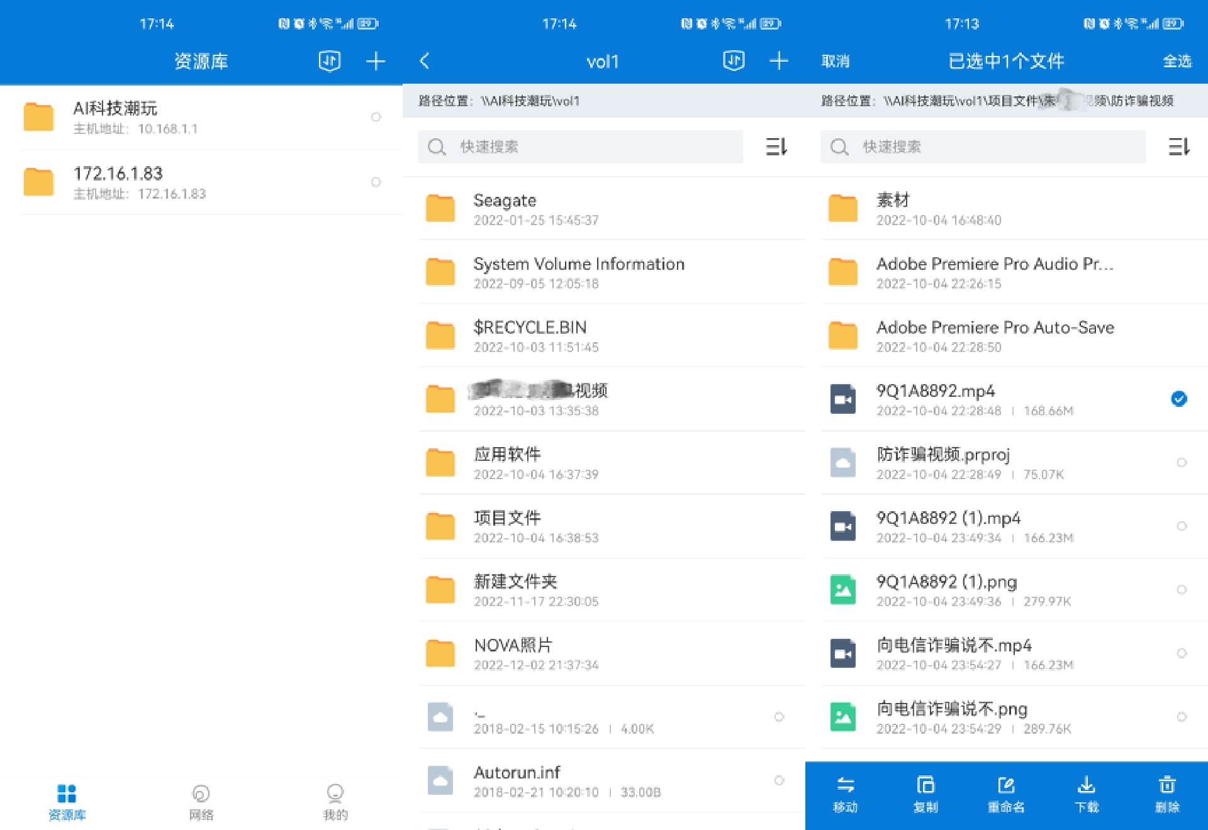The width and height of the screenshot is (1208, 830).
Task: Tap the image icon of 9Q1A8892 (1).png
Action: 843,589
